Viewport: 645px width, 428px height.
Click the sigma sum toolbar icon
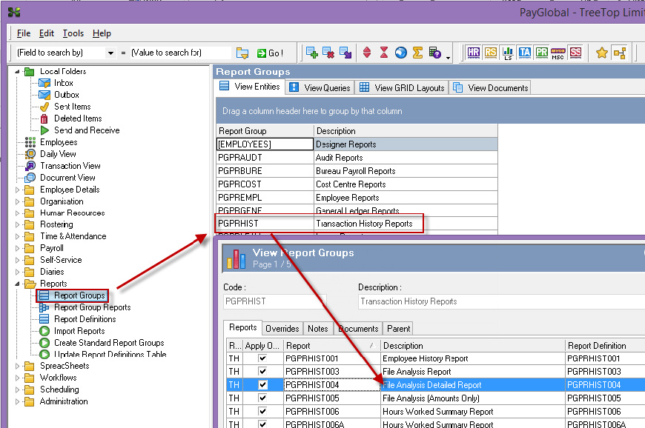click(x=417, y=53)
